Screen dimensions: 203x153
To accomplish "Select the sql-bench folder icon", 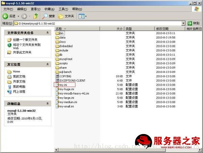I will [58, 72].
